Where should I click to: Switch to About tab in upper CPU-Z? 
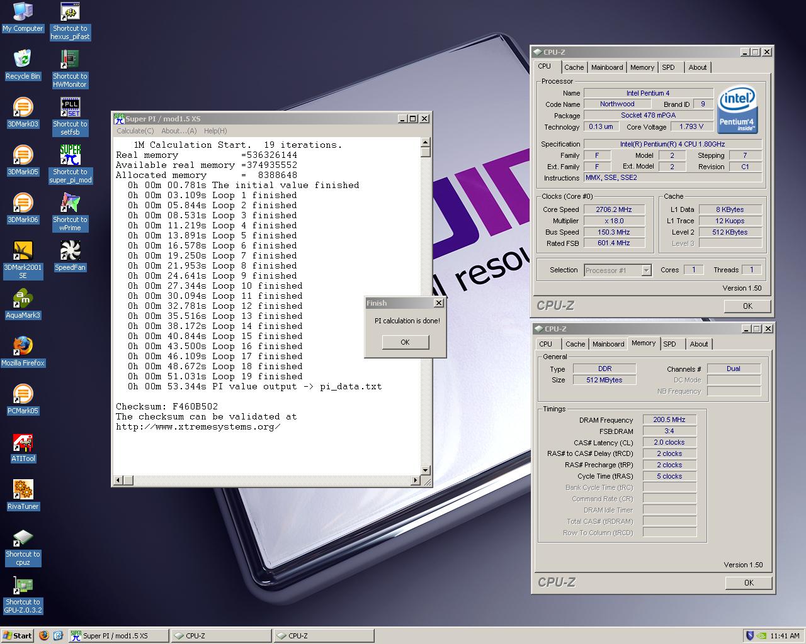point(697,67)
